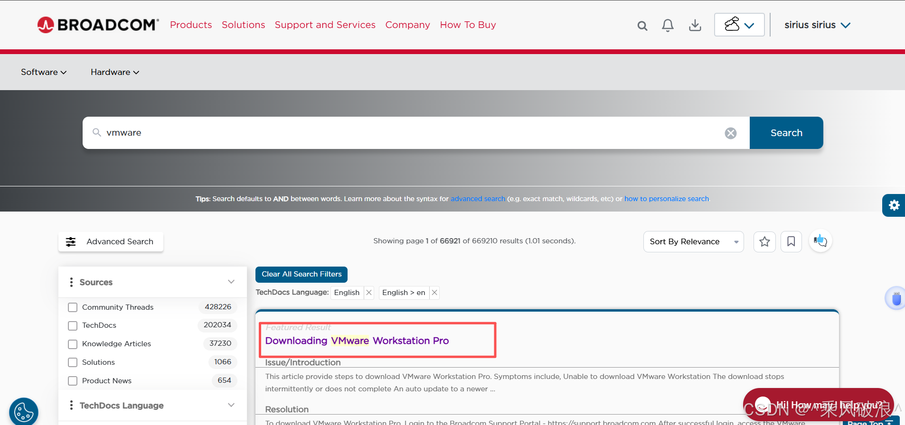Click the magnifier icon inside search box
Screen dimensions: 905x425
click(x=96, y=132)
